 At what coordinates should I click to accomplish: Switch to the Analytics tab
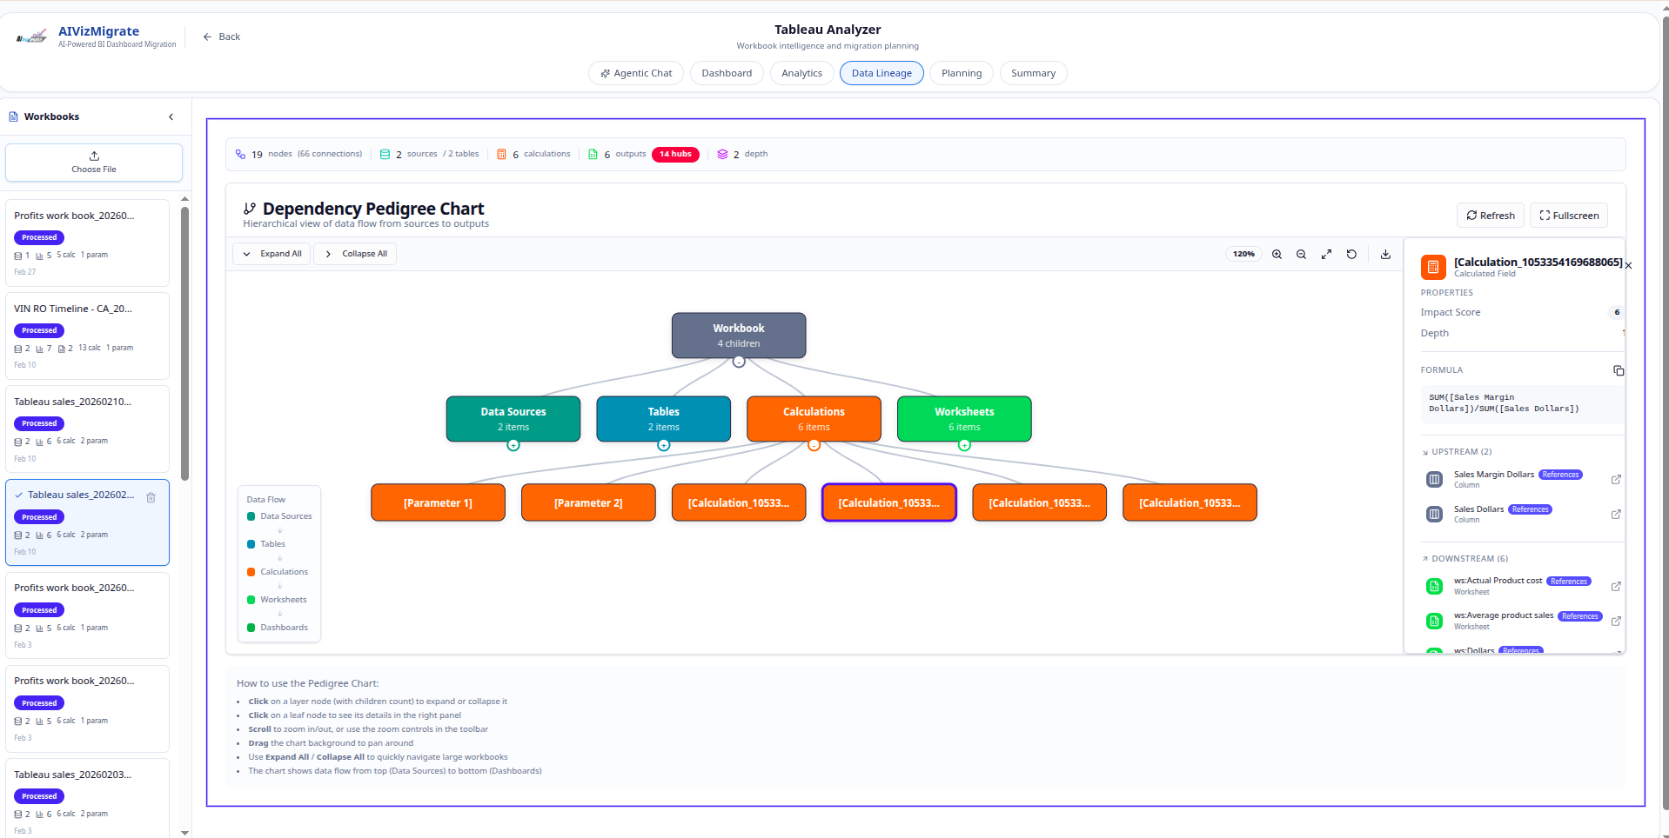click(801, 73)
